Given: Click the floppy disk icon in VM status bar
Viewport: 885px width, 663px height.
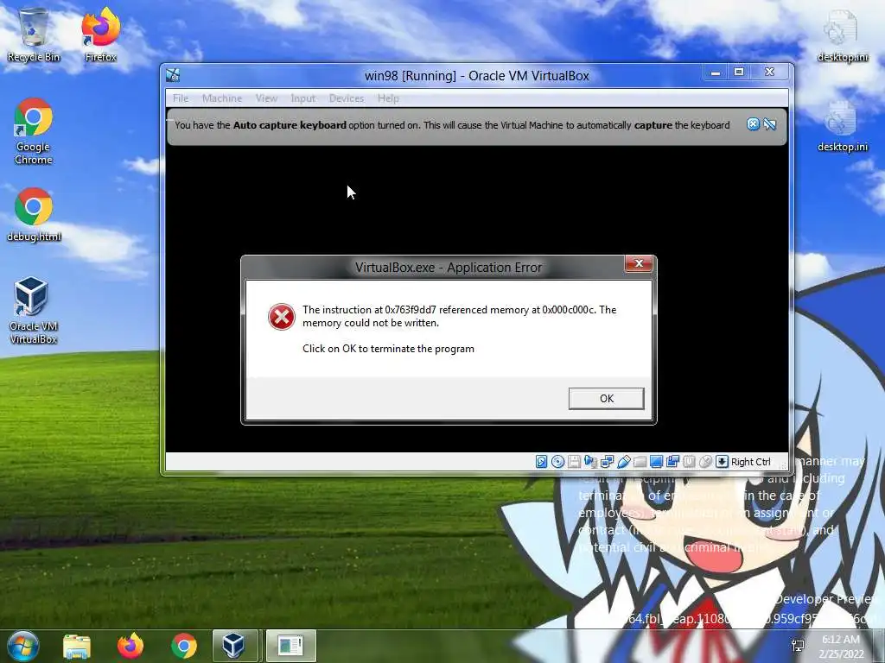Looking at the screenshot, I should (x=574, y=462).
